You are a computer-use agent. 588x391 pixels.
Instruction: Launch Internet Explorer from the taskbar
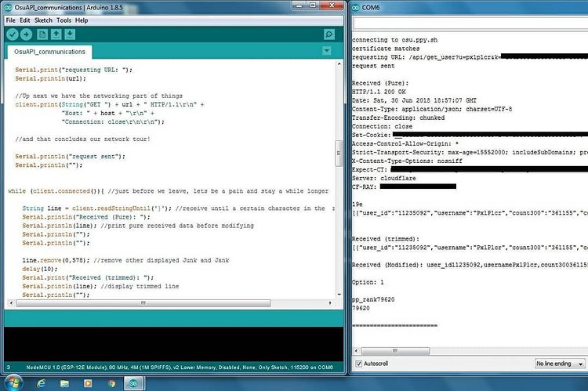point(41,383)
